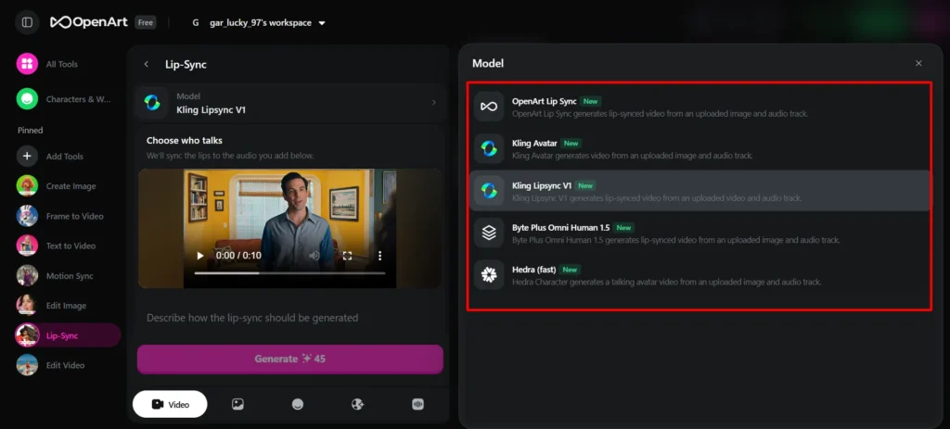Select the audio waveform icon in bottom bar
Viewport: 950px width, 429px height.
click(417, 404)
